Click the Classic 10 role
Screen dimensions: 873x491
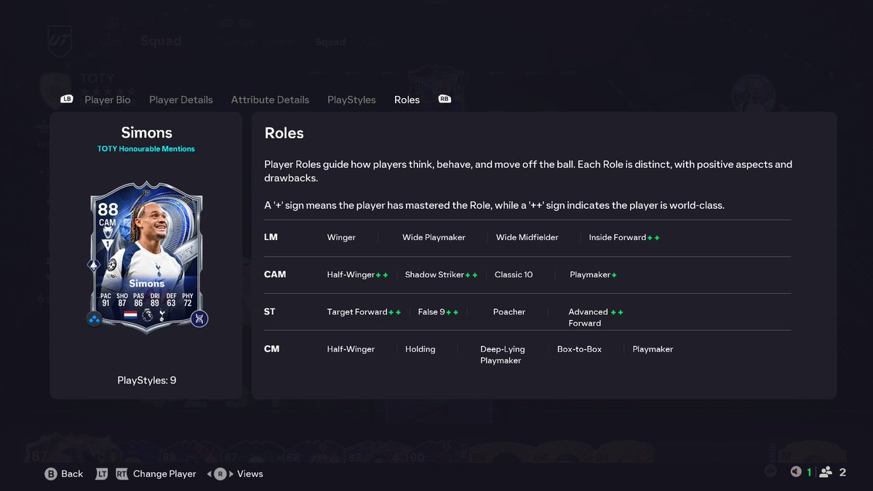tap(514, 275)
